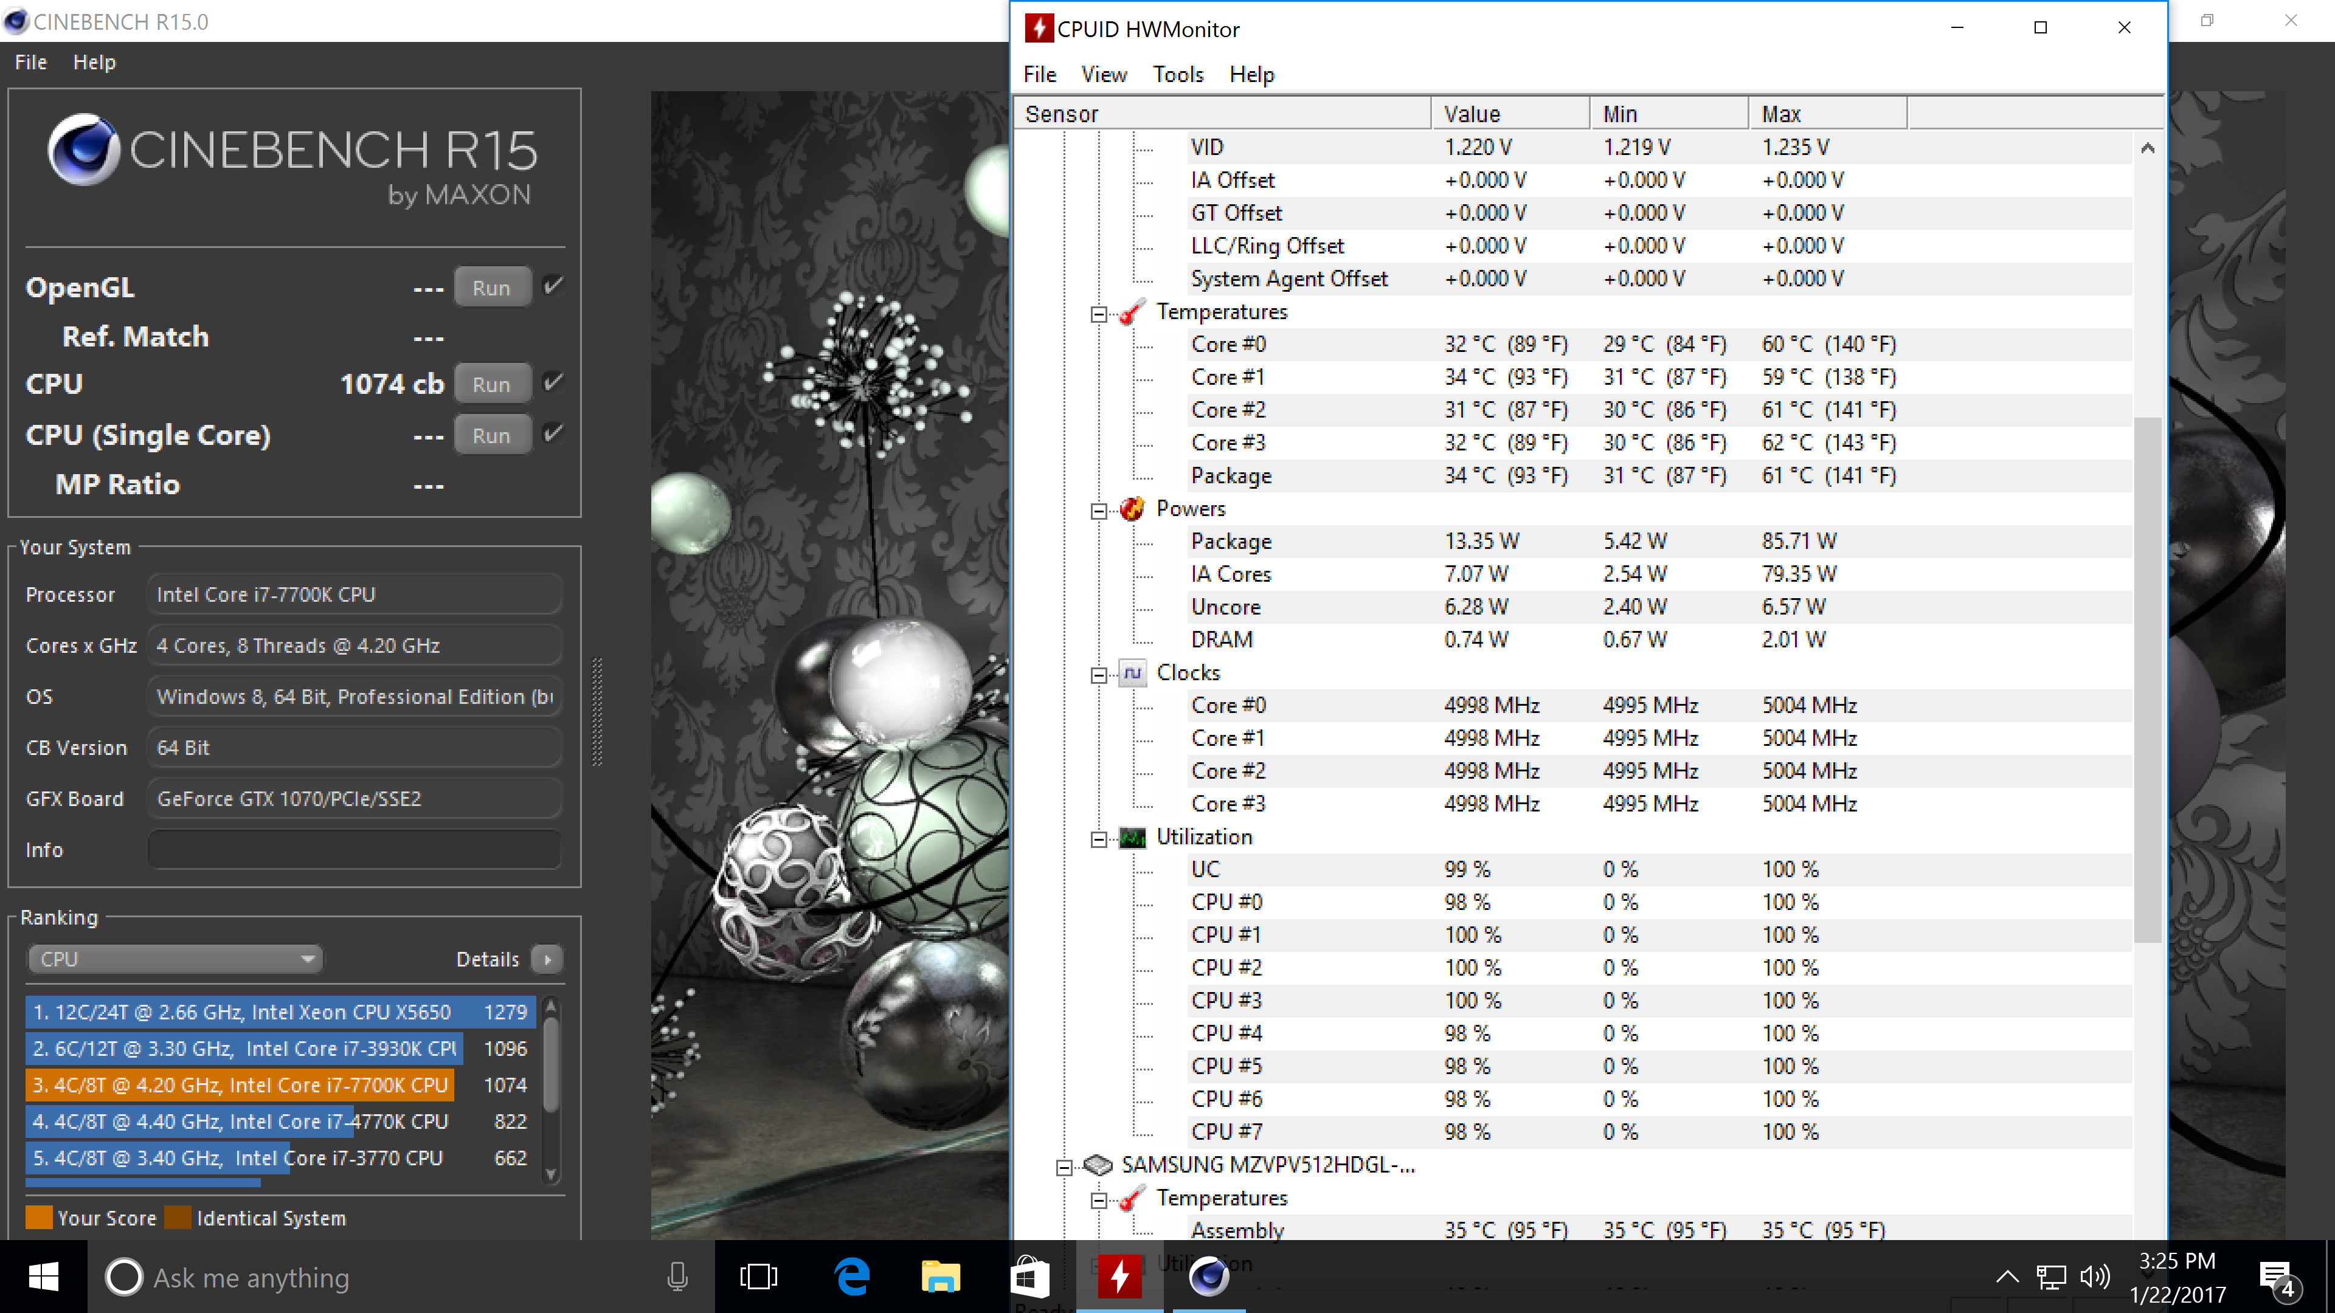This screenshot has width=2335, height=1313.
Task: Click the Cortana circle icon
Action: coord(124,1278)
